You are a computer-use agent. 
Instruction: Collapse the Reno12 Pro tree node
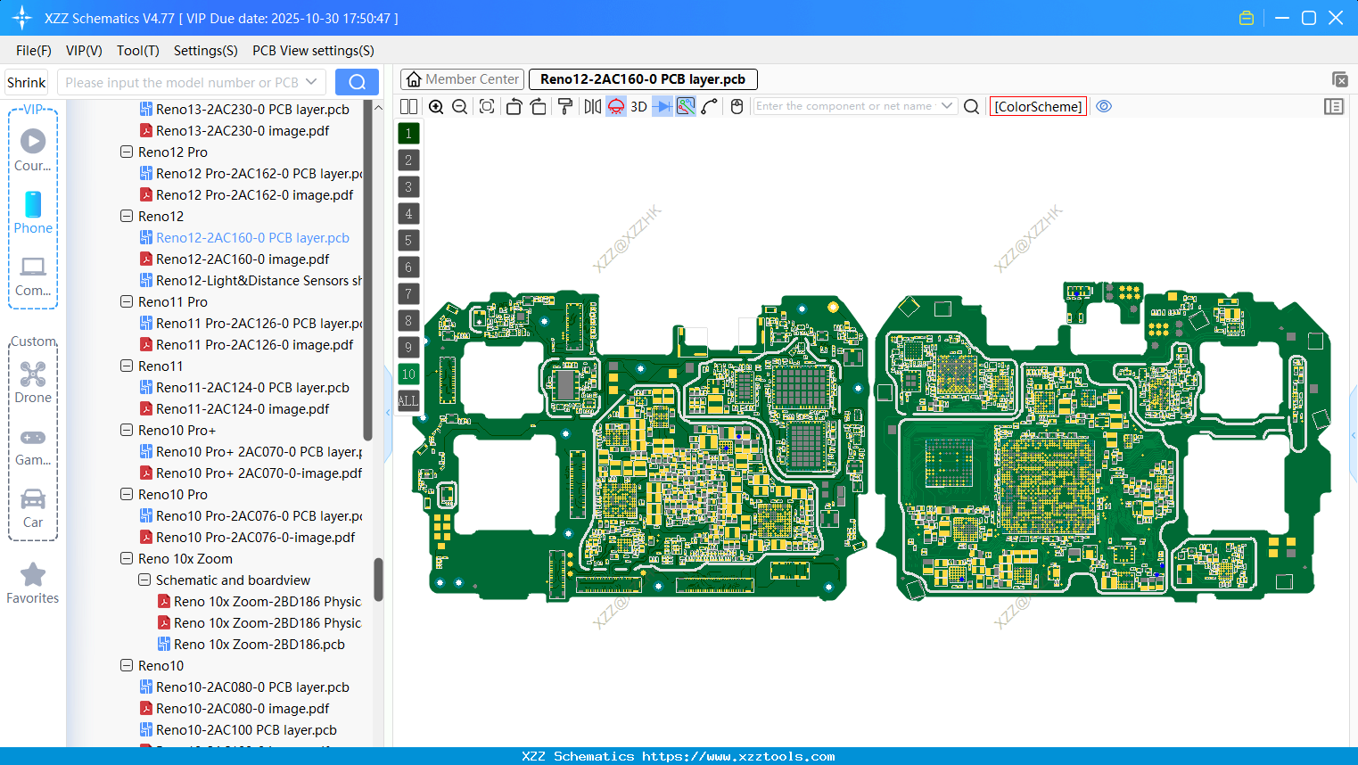(126, 152)
